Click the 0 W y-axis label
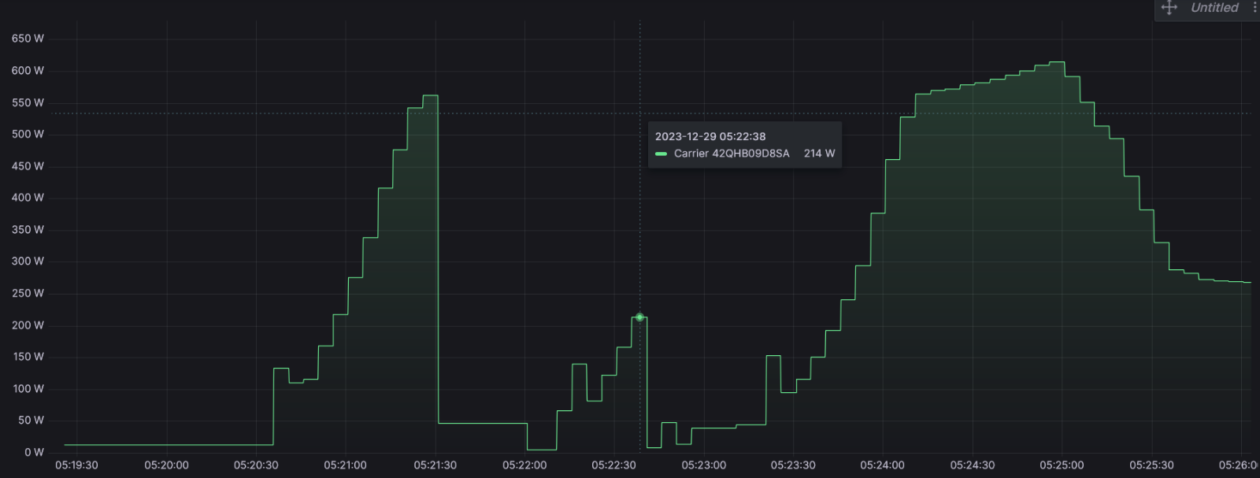This screenshot has height=478, width=1260. pyautogui.click(x=34, y=452)
